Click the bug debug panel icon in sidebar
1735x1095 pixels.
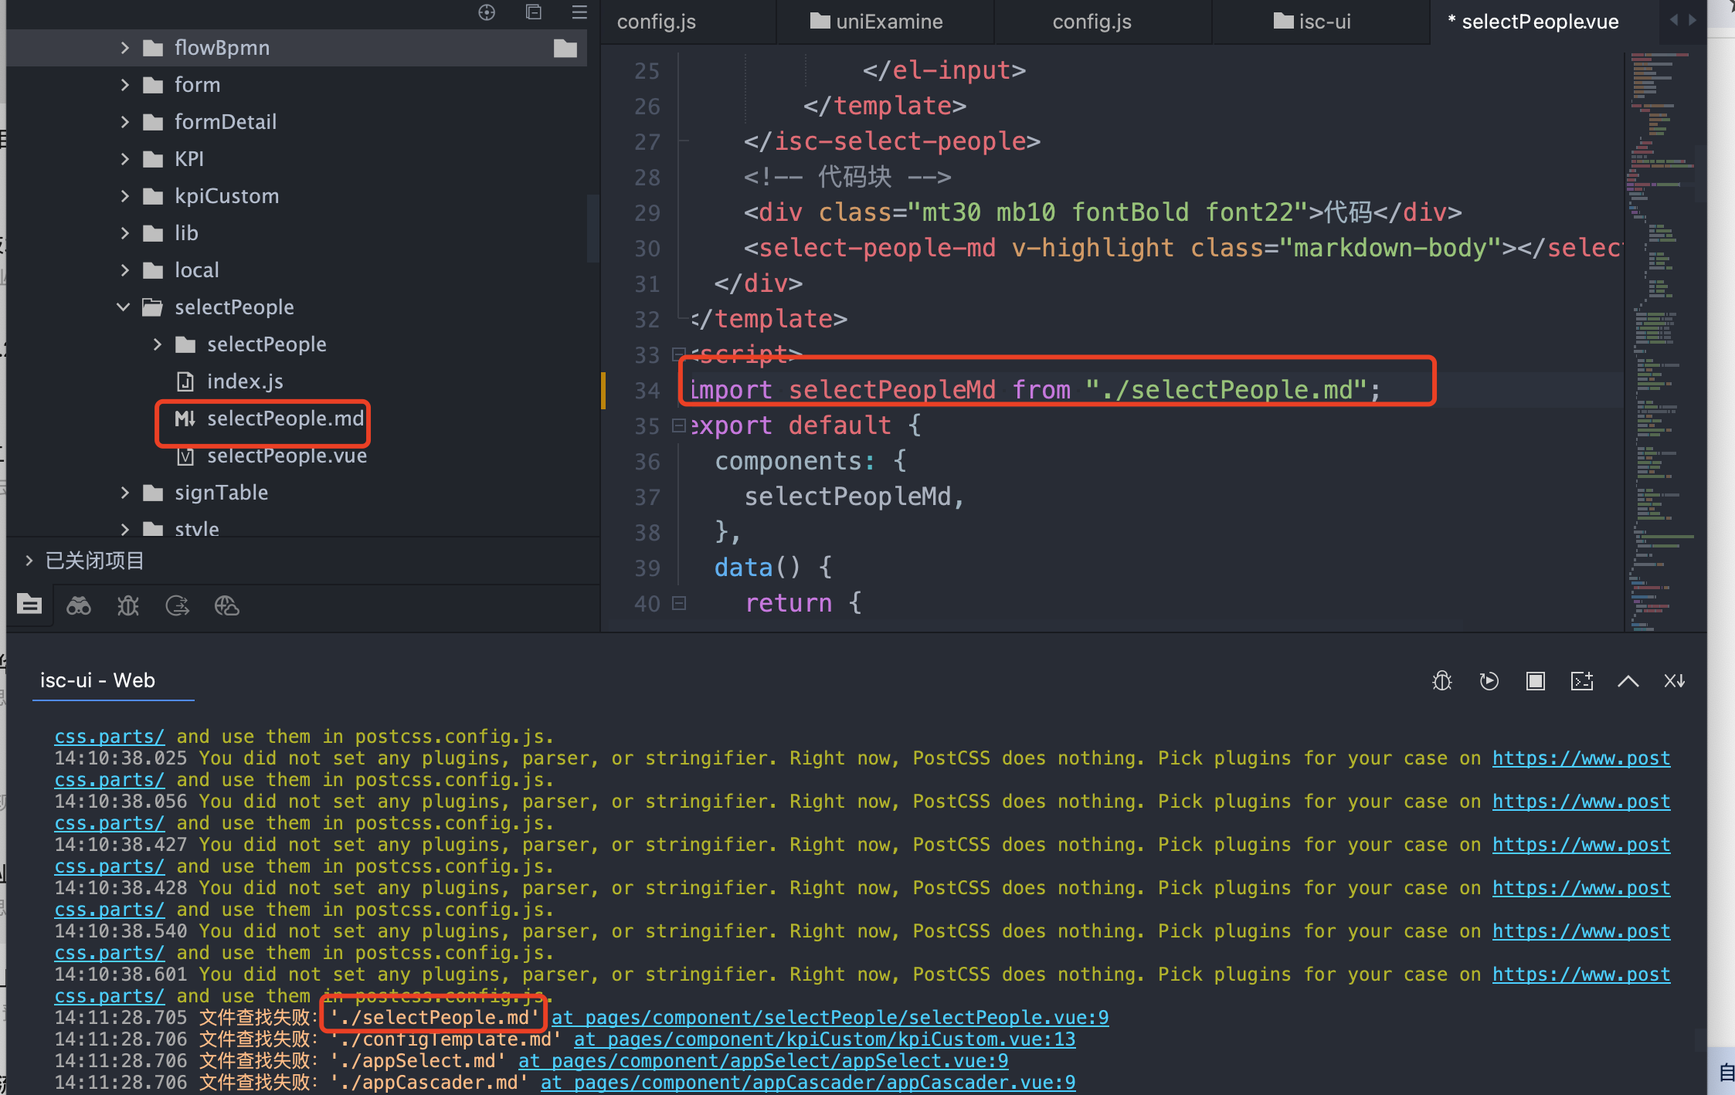pos(127,606)
